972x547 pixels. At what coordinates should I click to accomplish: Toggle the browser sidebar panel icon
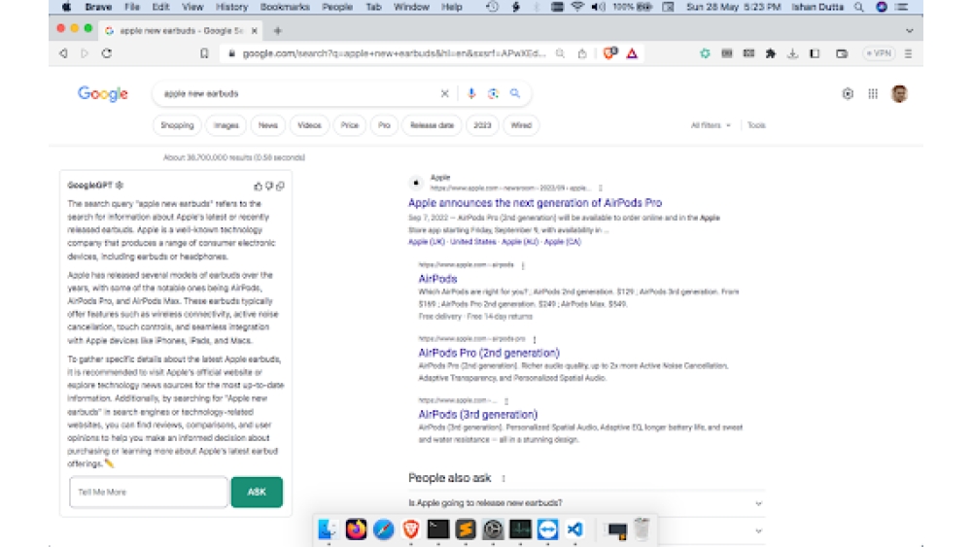(x=815, y=53)
